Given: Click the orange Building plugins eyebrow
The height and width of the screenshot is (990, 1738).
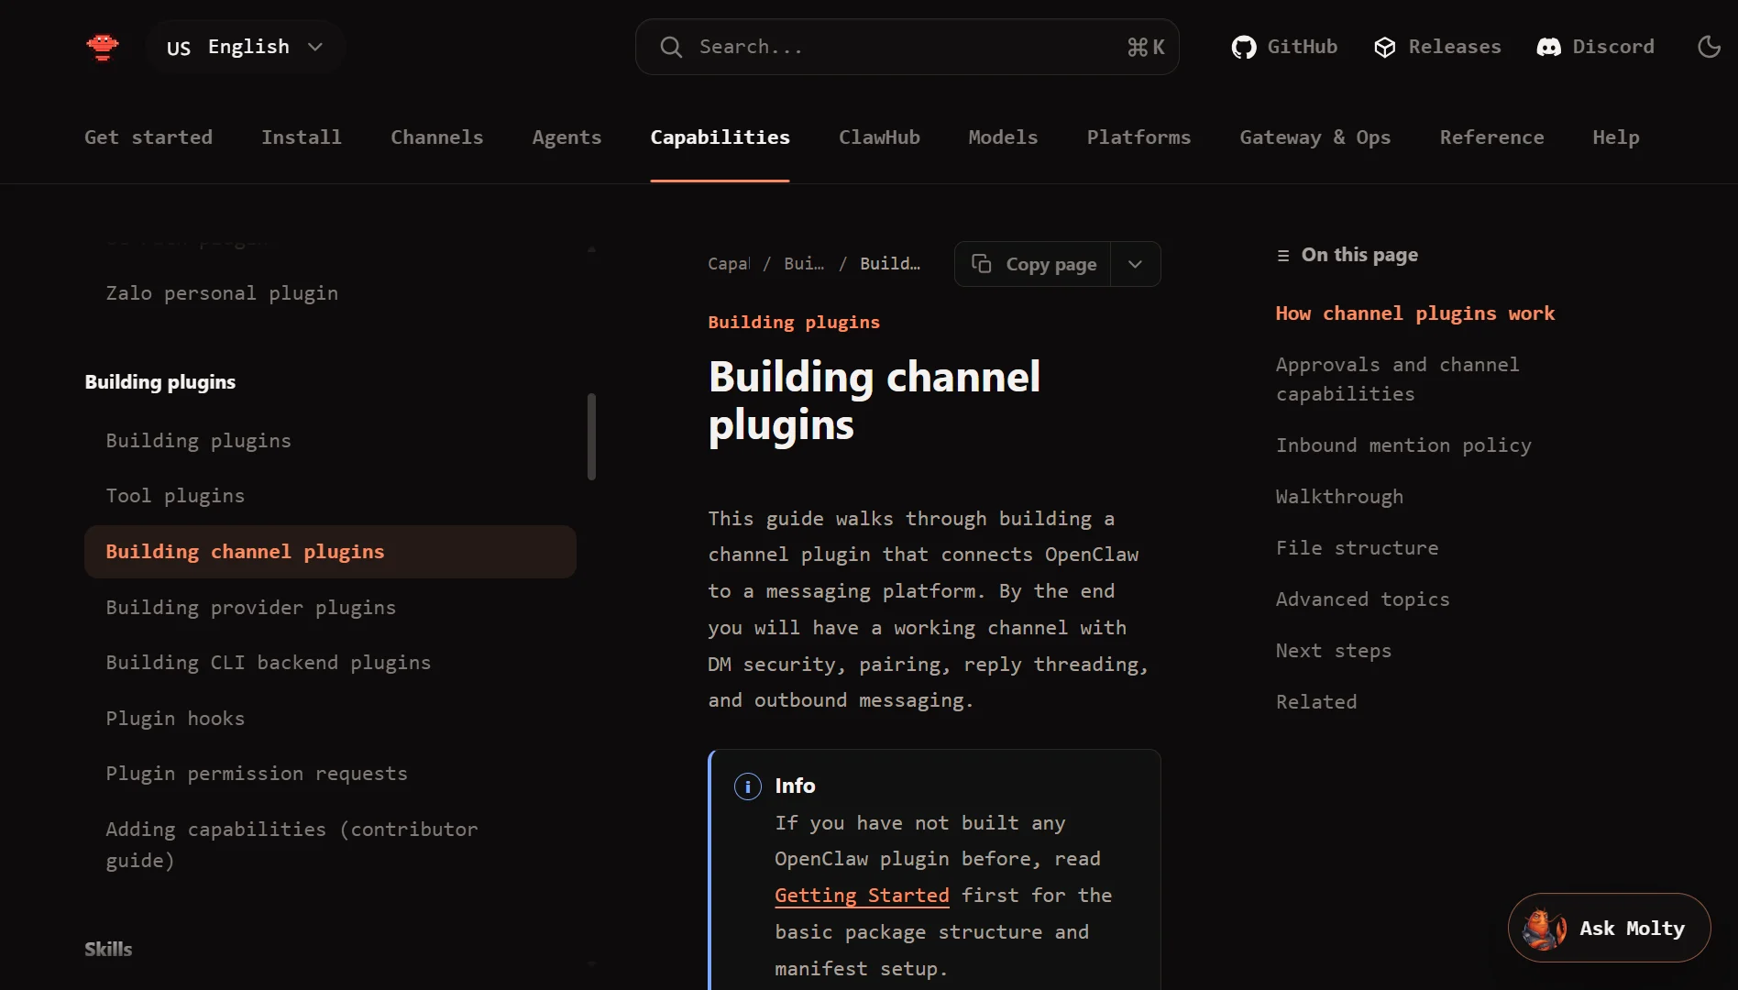Looking at the screenshot, I should coord(794,323).
